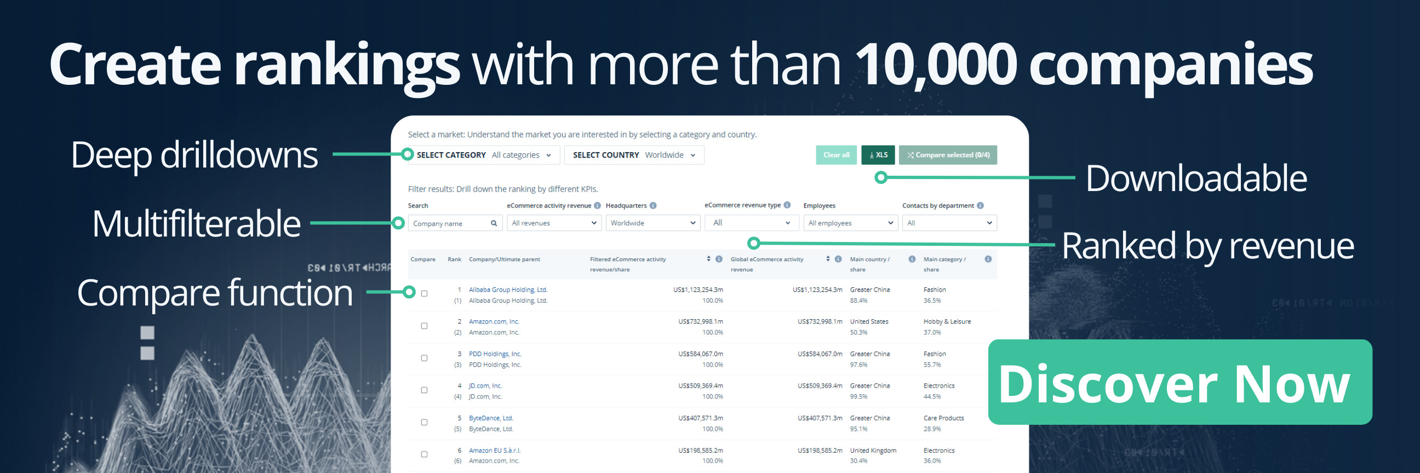The height and width of the screenshot is (473, 1420).
Task: Show info for Global eCommerce activity column
Action: point(838,259)
